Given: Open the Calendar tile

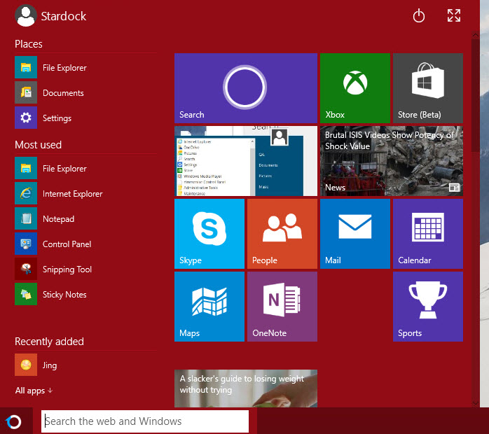Looking at the screenshot, I should pyautogui.click(x=428, y=234).
